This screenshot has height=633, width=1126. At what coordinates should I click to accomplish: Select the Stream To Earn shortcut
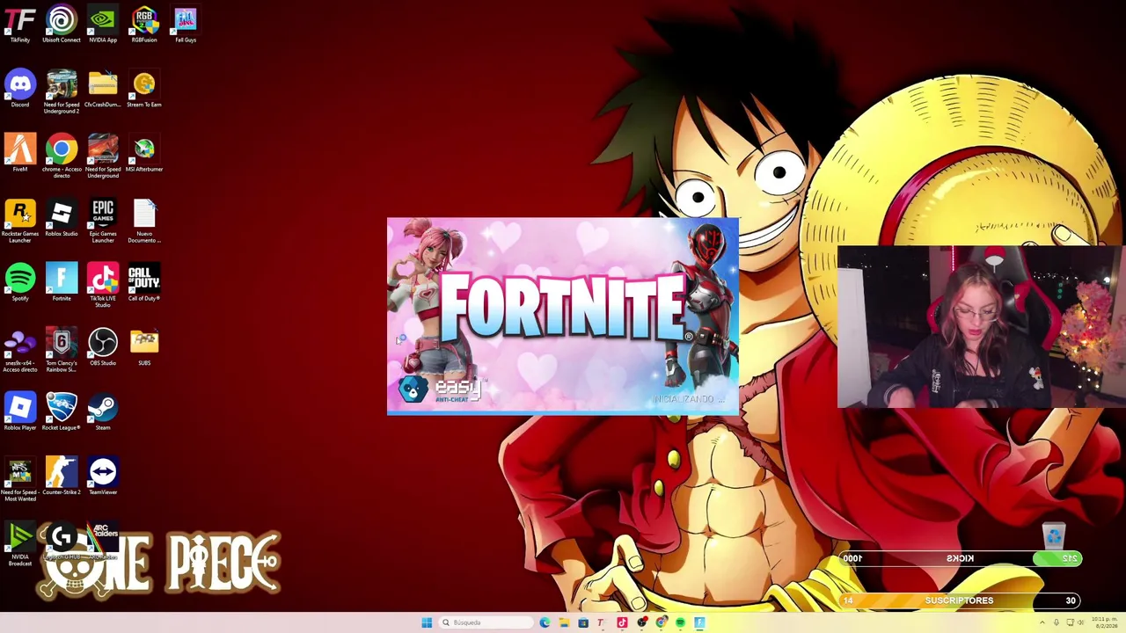144,89
